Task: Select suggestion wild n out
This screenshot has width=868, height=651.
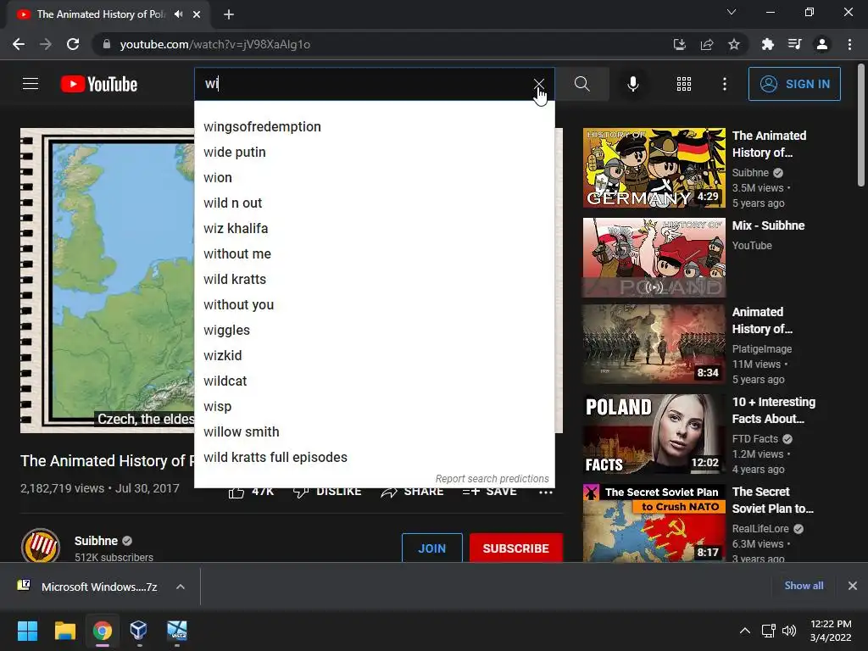Action: [x=374, y=203]
